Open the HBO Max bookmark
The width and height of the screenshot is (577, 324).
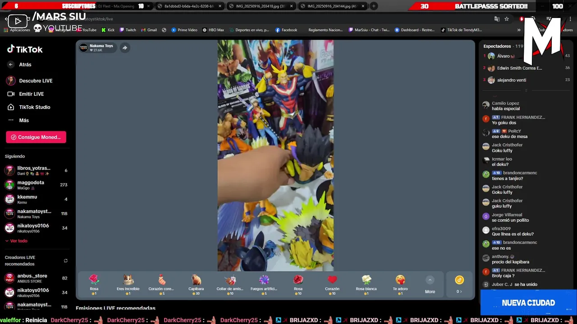(x=213, y=30)
